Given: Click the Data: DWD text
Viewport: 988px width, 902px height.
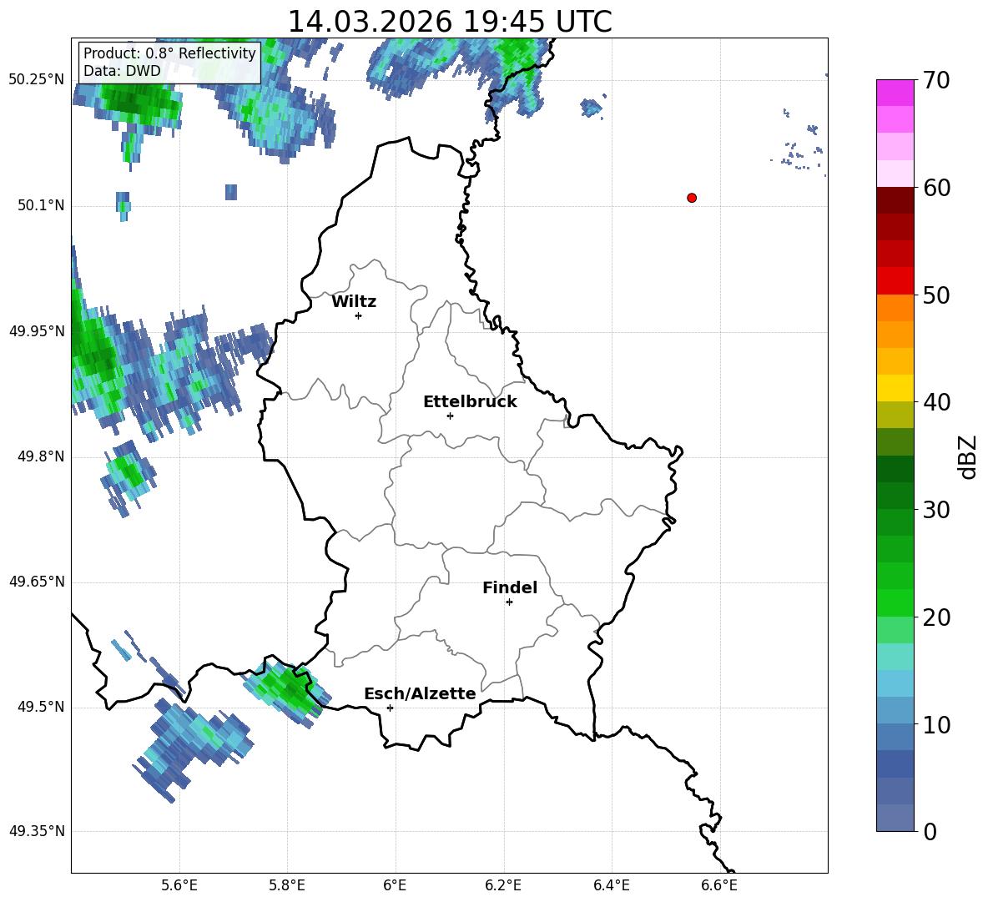Looking at the screenshot, I should point(122,71).
